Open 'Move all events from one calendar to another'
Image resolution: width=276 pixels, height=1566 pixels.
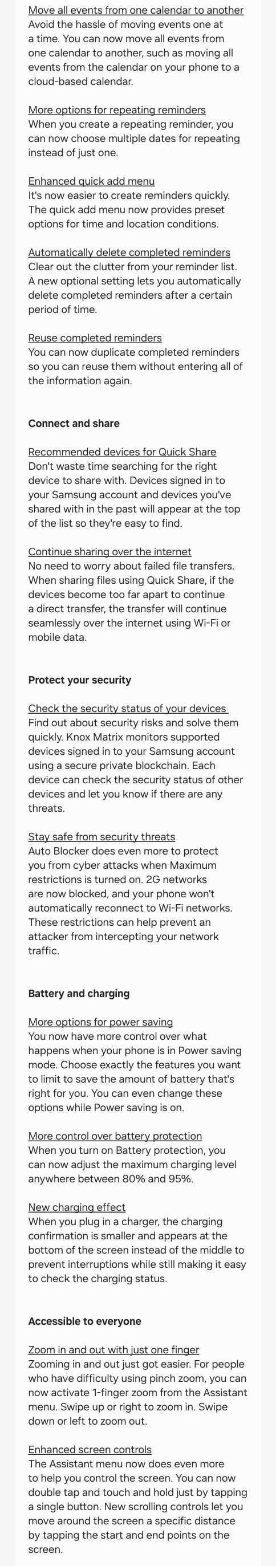click(x=136, y=10)
